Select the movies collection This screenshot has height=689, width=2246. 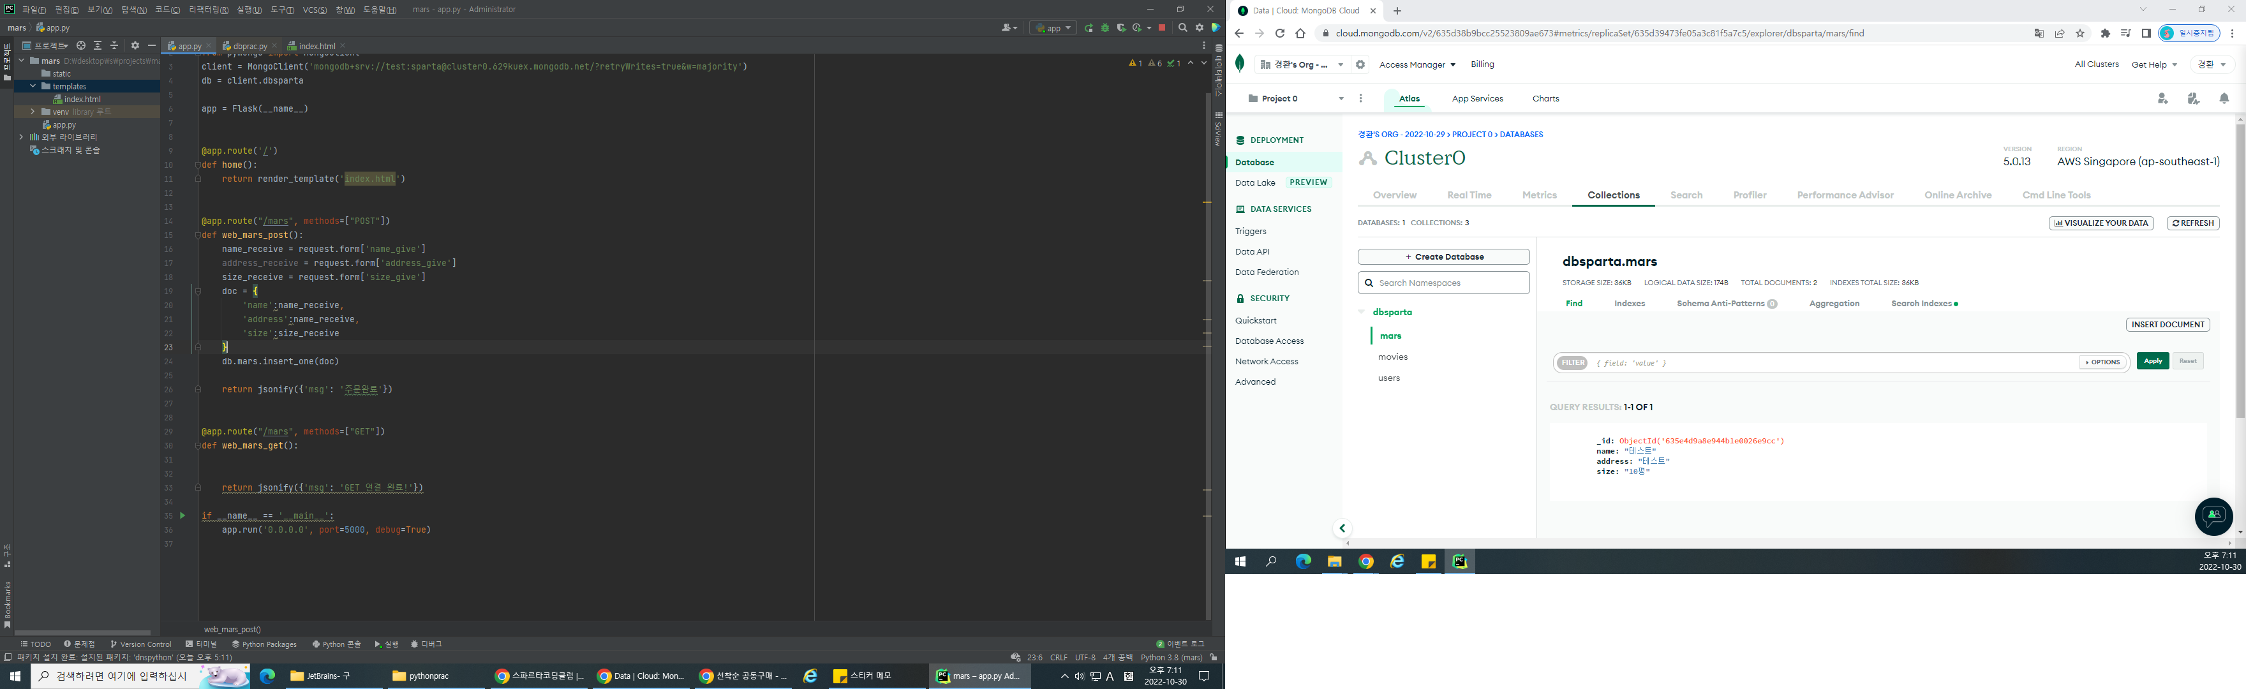pyautogui.click(x=1392, y=357)
